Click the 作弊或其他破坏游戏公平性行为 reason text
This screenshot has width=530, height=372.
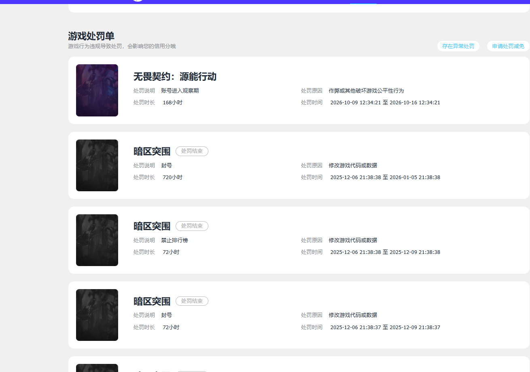[366, 91]
